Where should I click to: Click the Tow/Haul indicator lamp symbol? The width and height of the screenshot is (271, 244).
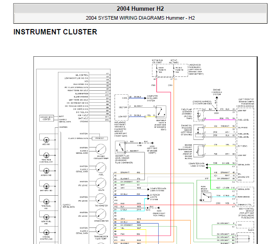click(46, 202)
